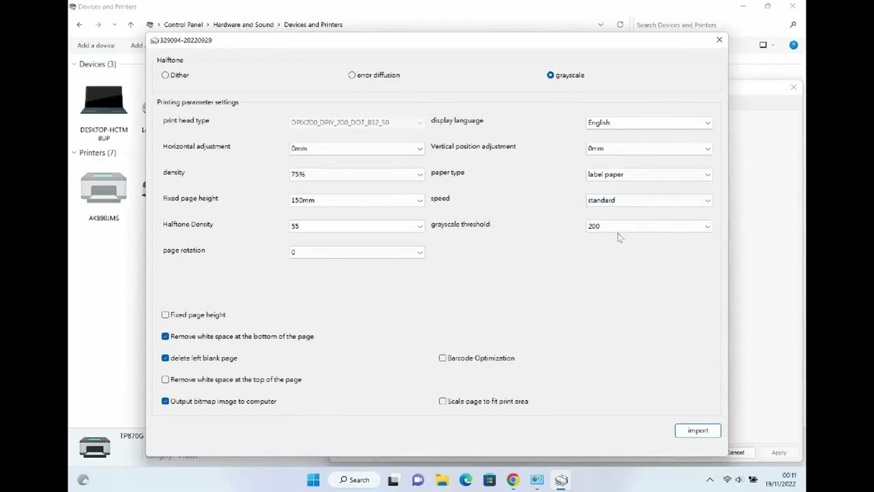Click the taskbar Search box
The width and height of the screenshot is (874, 492).
(355, 480)
